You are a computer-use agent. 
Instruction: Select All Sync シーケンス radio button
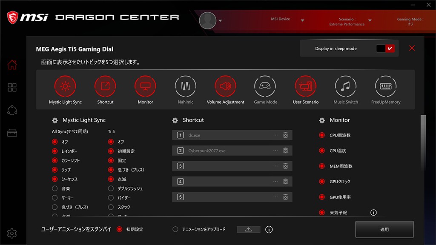55,179
